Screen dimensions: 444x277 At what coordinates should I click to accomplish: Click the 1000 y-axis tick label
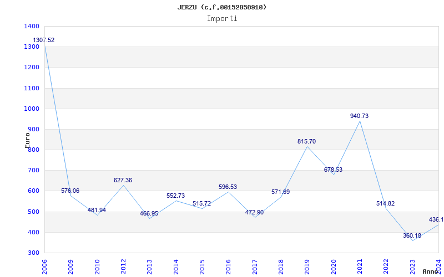[x=32, y=109]
